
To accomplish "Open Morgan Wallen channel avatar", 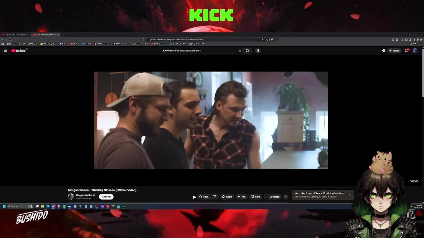I will click(71, 197).
